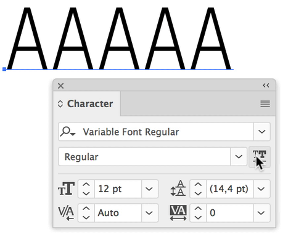Viewport: 296px width, 245px height.
Task: Open the tracking dropdown
Action: pos(261,213)
